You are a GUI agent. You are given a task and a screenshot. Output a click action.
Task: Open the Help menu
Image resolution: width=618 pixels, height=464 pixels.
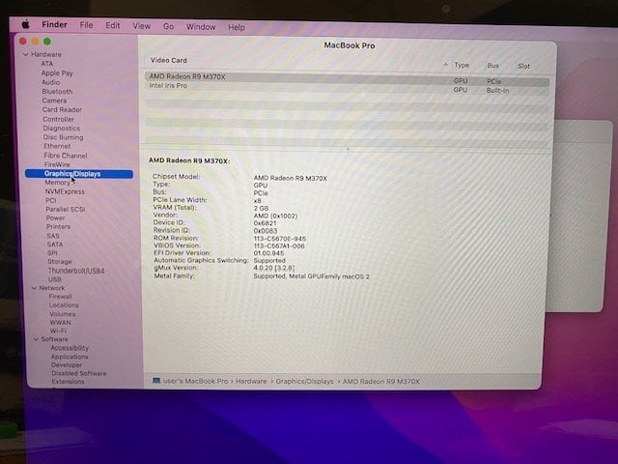pos(237,27)
